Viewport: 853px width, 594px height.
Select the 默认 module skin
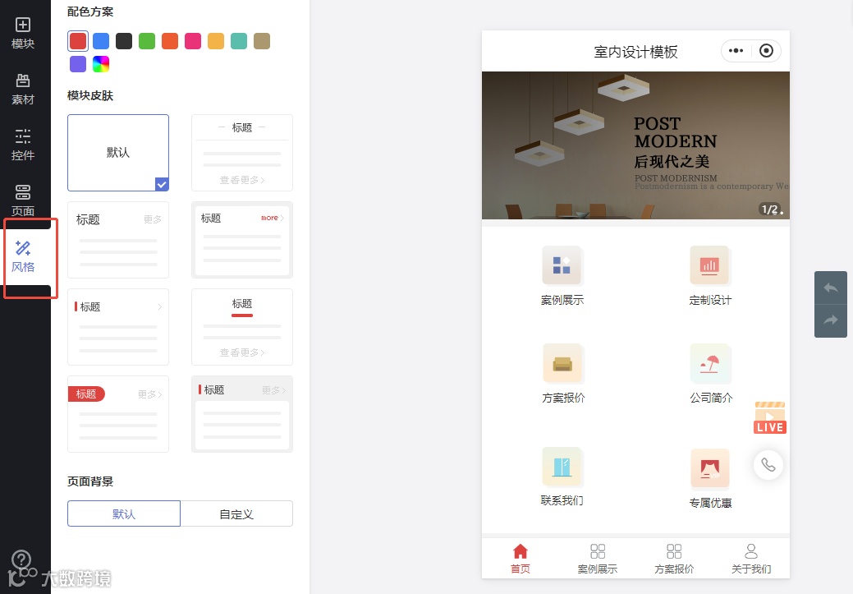[x=118, y=153]
